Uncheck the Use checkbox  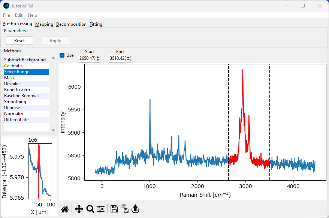click(x=62, y=55)
